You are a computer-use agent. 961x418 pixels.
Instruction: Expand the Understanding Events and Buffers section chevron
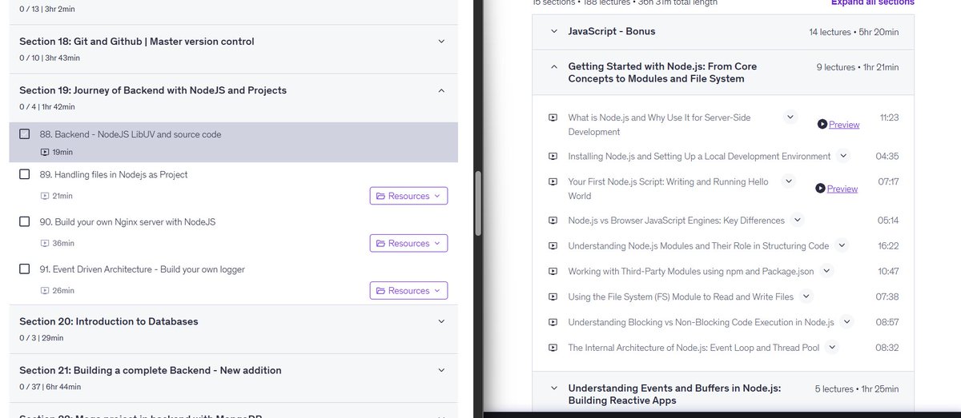click(x=553, y=388)
